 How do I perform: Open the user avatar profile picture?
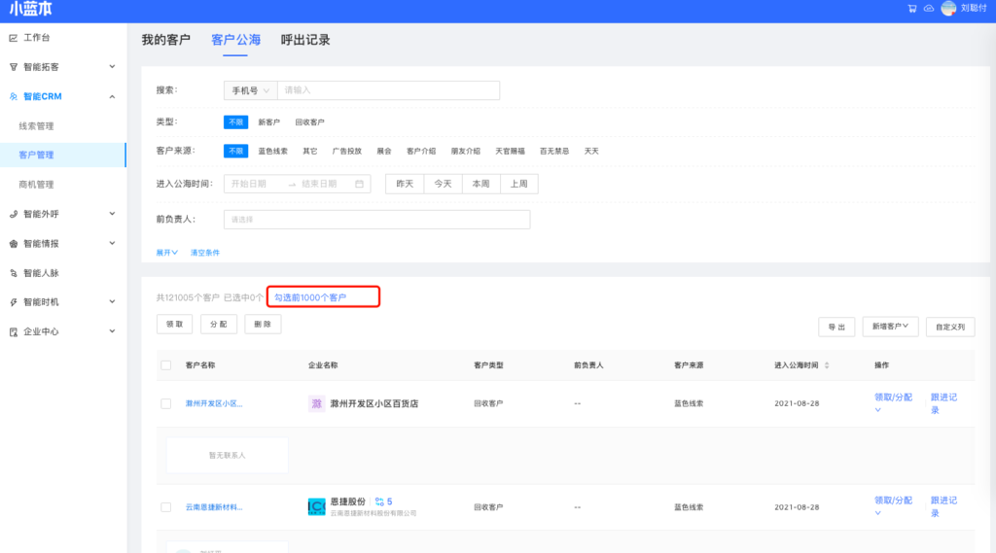(x=948, y=8)
